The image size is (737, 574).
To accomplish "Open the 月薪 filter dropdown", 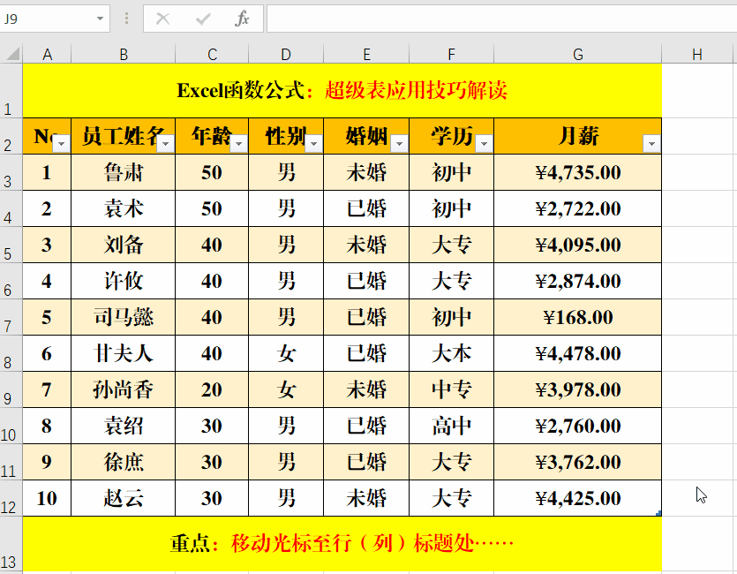I will coord(651,144).
